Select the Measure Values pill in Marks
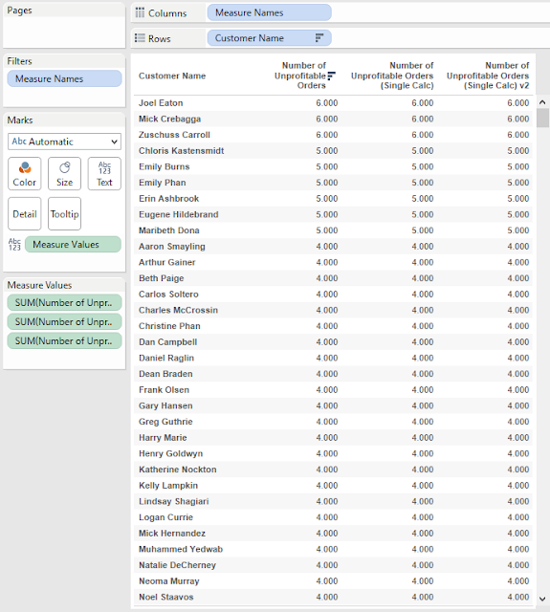Screen dimensions: 550x612 point(73,245)
